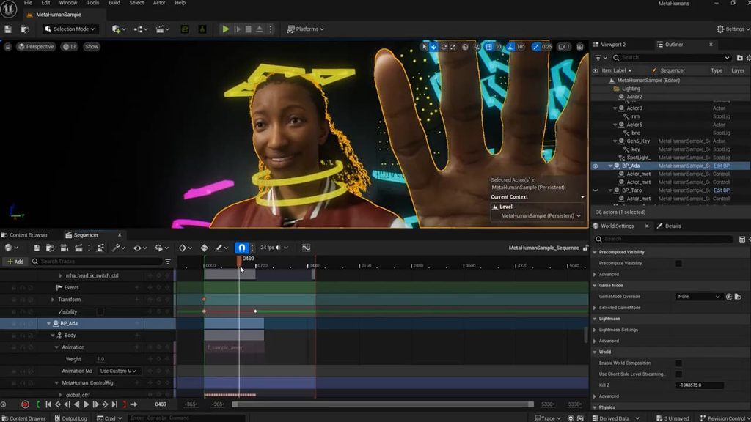Click the Unreal Engine logo
Viewport: 751px width, 422px height.
[x=9, y=9]
